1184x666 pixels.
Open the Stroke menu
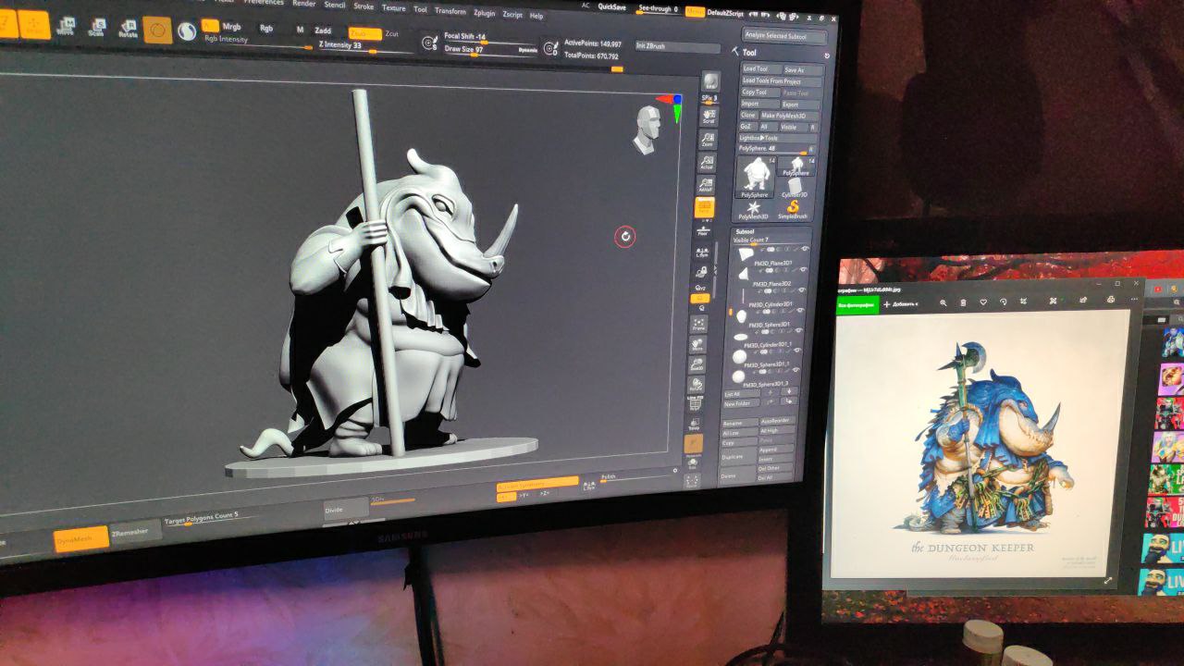tap(364, 6)
